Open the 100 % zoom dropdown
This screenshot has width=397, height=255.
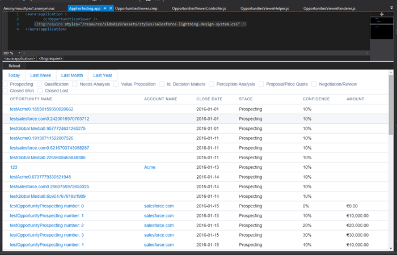coord(19,53)
